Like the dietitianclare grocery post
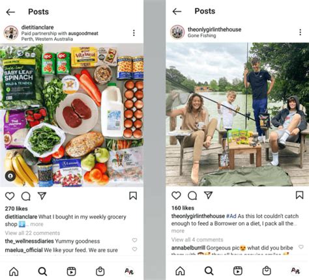This screenshot has width=309, height=280. [x=10, y=196]
